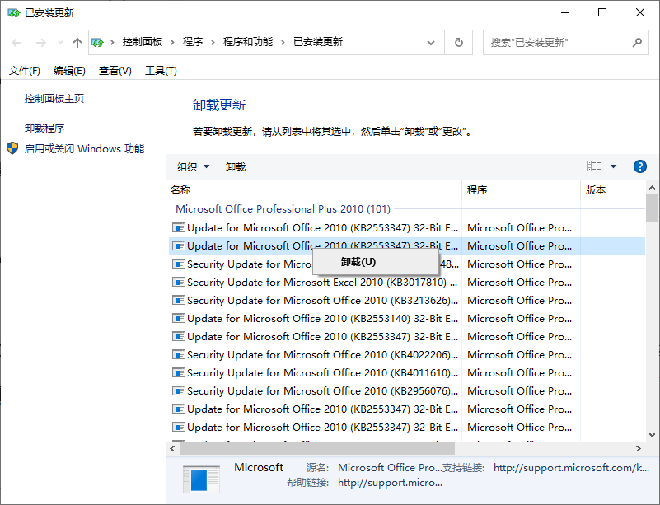This screenshot has width=660, height=505.
Task: Sort by the 版本 column header
Action: click(613, 190)
